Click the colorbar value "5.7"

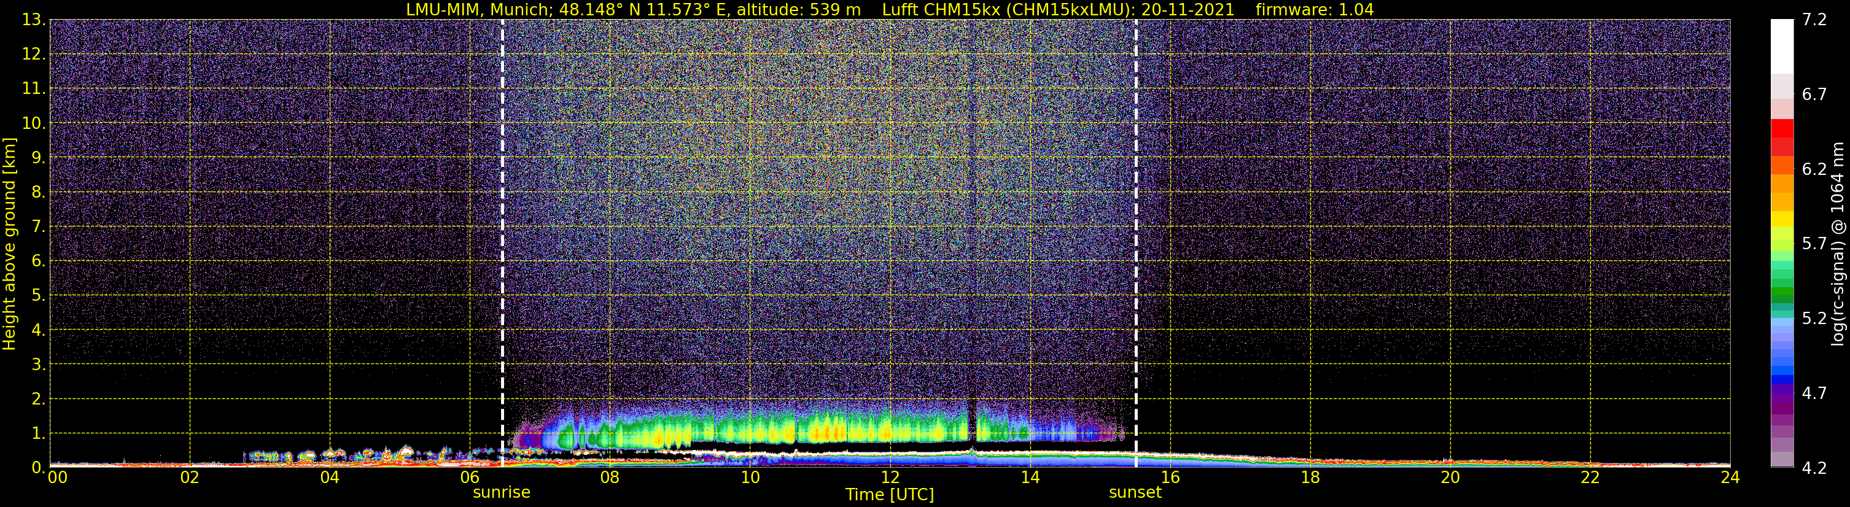point(1814,244)
